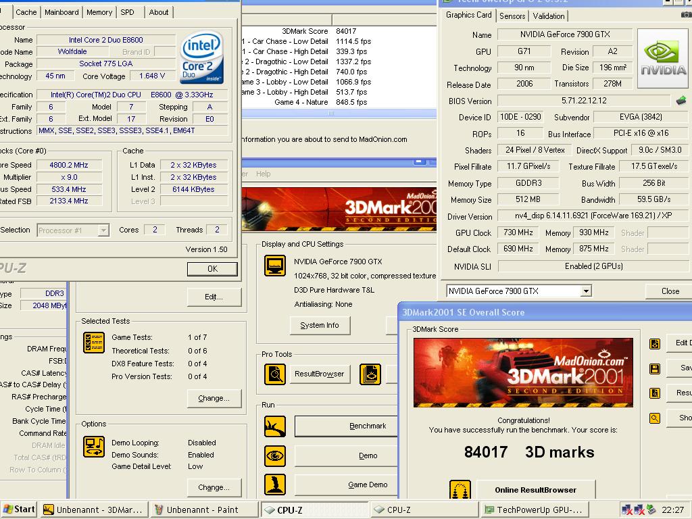Click the Show Details magnifier icon
This screenshot has width=692, height=519.
[x=655, y=418]
